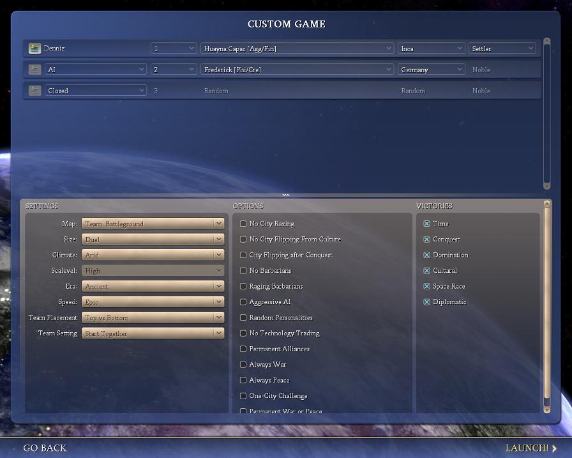Open Denniz's team number dropdown
Image resolution: width=572 pixels, height=458 pixels.
pyautogui.click(x=174, y=49)
